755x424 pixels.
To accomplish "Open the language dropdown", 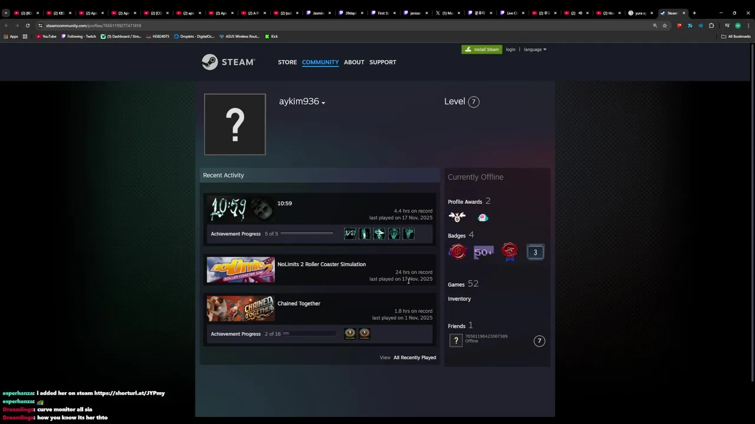I will pyautogui.click(x=535, y=49).
